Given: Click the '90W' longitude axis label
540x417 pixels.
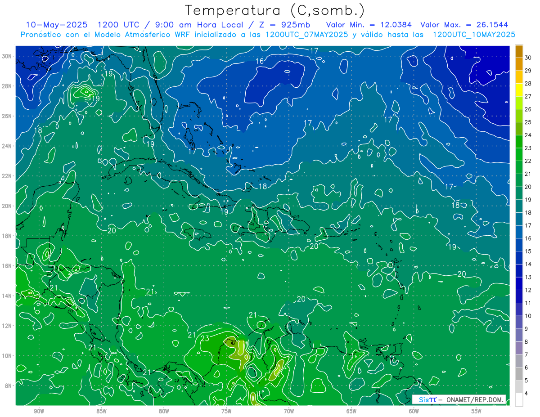Looking at the screenshot, I should [x=39, y=411].
